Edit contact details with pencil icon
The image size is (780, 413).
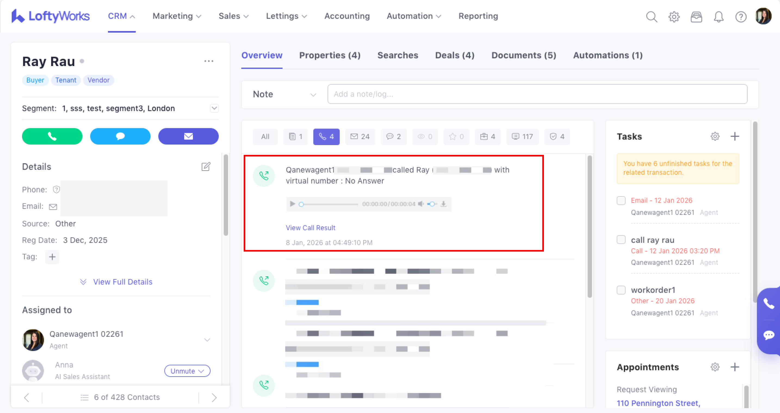click(x=206, y=166)
